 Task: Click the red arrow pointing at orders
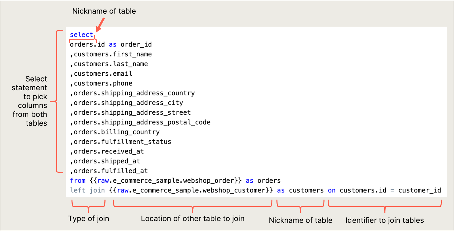pos(100,25)
